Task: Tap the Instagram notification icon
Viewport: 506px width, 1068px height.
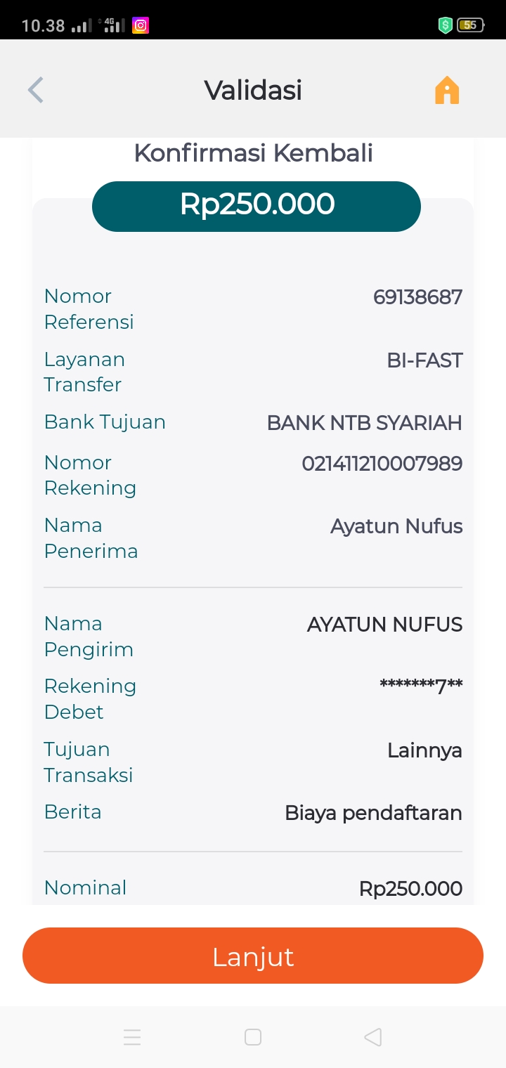Action: 141,26
